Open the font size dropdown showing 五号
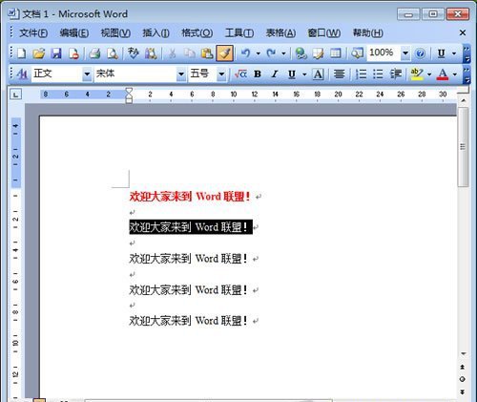This screenshot has height=402, width=477. pyautogui.click(x=221, y=74)
